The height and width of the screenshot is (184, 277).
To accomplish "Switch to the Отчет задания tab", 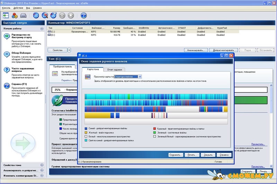I will 115,70.
